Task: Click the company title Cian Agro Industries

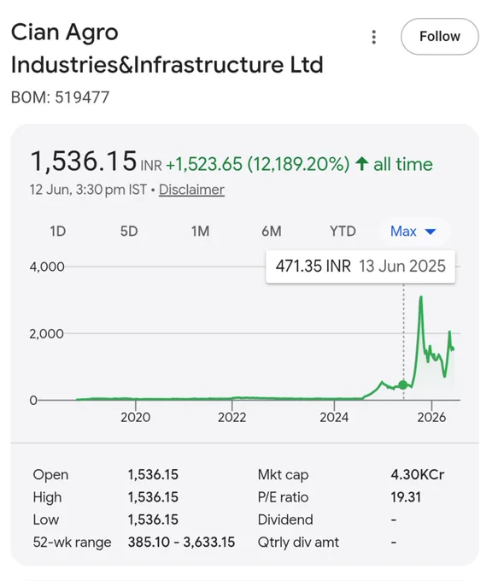Action: tap(167, 48)
